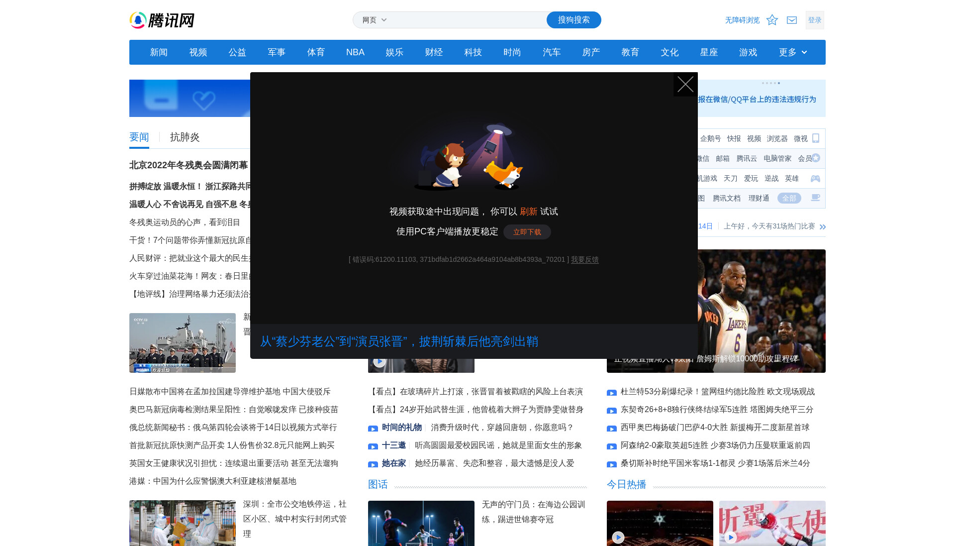
Task: Open the 图话 section heading
Action: click(378, 484)
